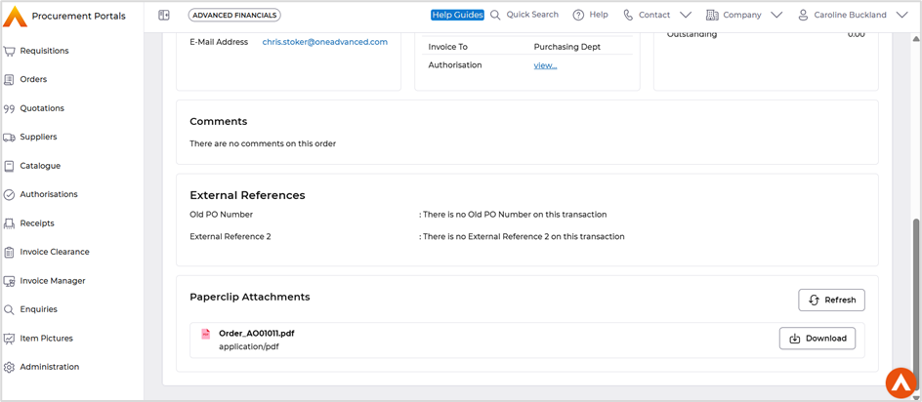Refresh the Paperclip Attachments
The height and width of the screenshot is (402, 922).
[831, 301]
